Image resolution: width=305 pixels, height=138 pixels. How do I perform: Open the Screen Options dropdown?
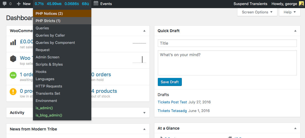[257, 12]
